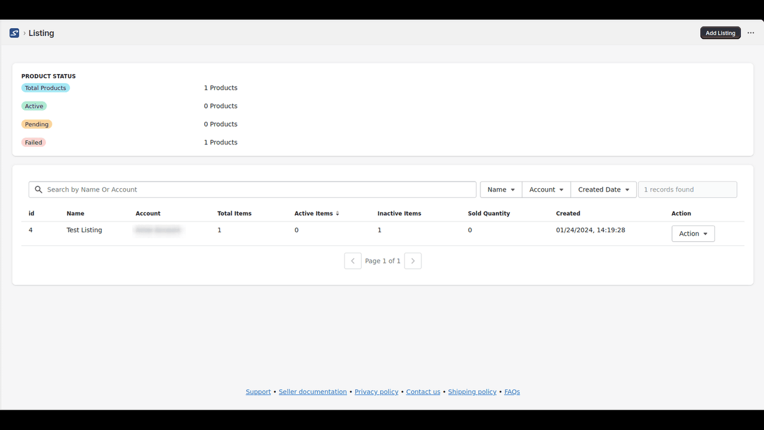The image size is (764, 430).
Task: Expand the Name filter dropdown
Action: (x=501, y=189)
